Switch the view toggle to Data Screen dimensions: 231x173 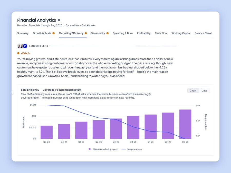click(x=204, y=91)
